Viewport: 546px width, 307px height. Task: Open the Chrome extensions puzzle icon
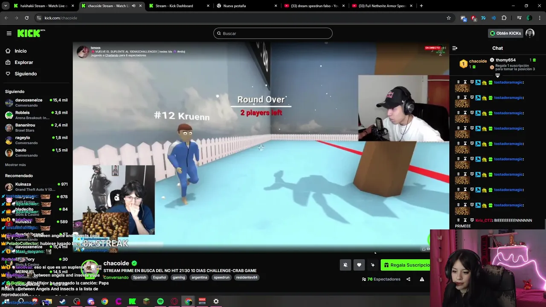[x=504, y=18]
